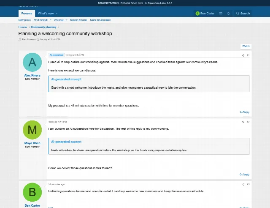The width and height of the screenshot is (270, 208).
Task: Open Ben Carter's profile name under avatar
Action: tap(32, 205)
